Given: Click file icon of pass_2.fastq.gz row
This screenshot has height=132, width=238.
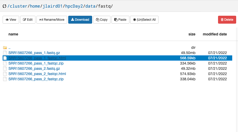Looking at the screenshot, I should pos(5,68).
